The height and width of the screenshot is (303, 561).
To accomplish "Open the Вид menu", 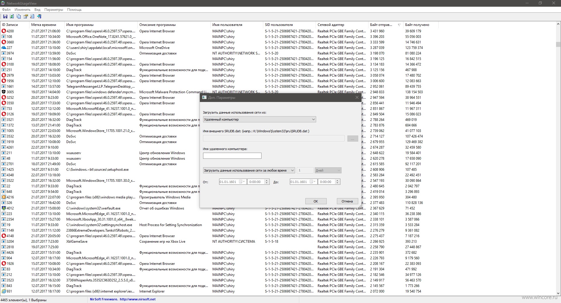I will [x=37, y=10].
